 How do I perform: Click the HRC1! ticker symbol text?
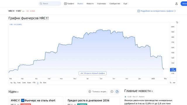[11, 11]
